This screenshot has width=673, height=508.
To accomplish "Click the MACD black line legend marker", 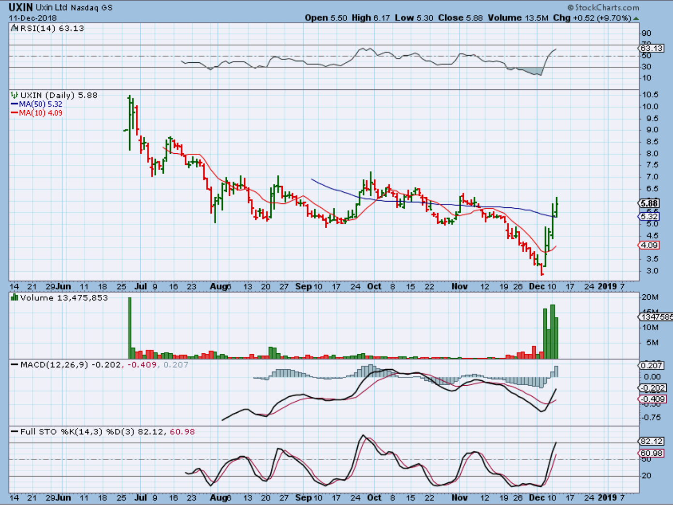I will 15,365.
